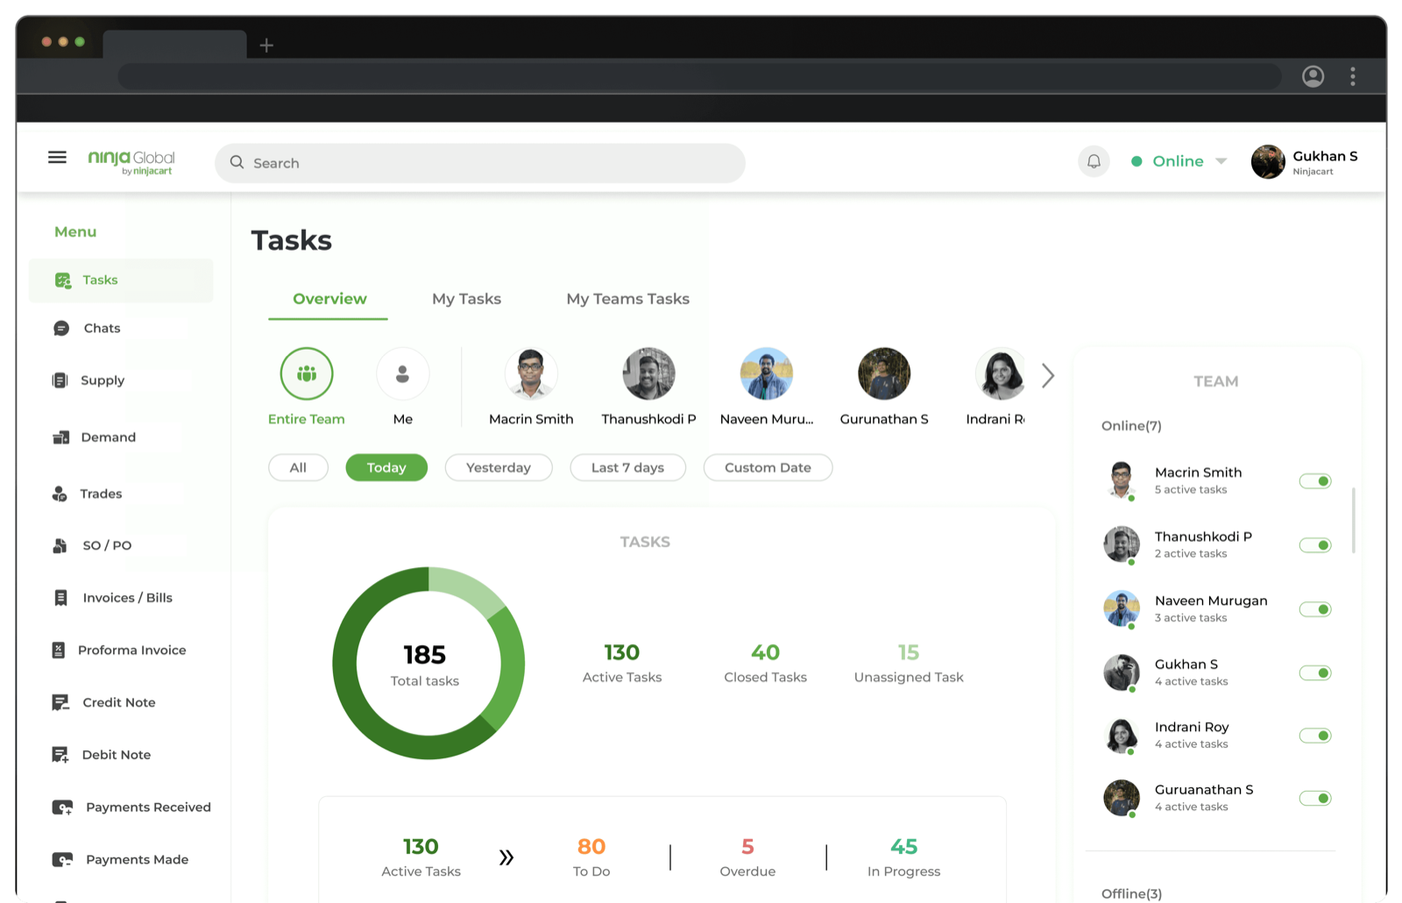The width and height of the screenshot is (1402, 903).
Task: Click the Payments Received icon
Action: click(62, 807)
